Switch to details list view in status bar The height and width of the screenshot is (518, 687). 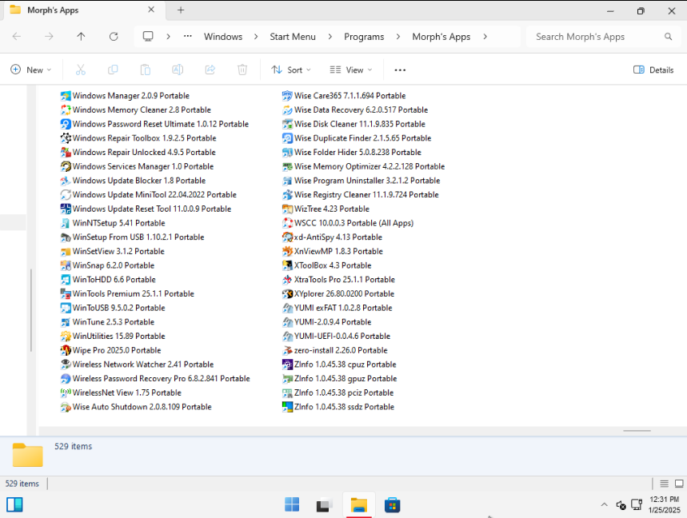point(665,484)
